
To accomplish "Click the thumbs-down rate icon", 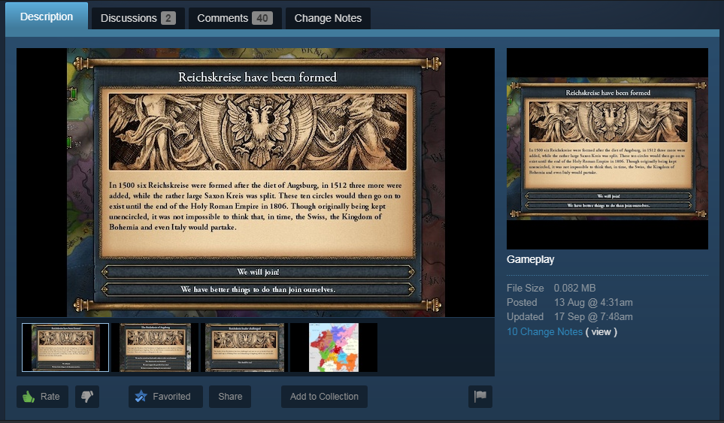I will click(x=87, y=397).
